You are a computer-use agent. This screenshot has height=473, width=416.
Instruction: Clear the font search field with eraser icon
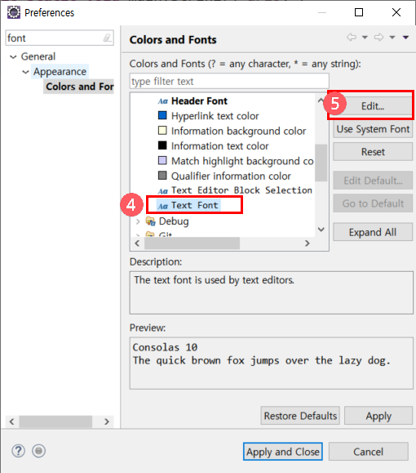tap(107, 38)
